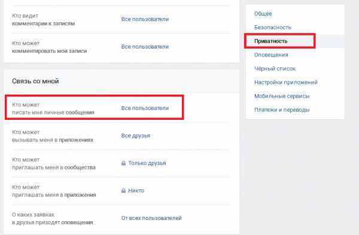Open Настройки приложений section
This screenshot has height=235, width=359.
click(286, 82)
